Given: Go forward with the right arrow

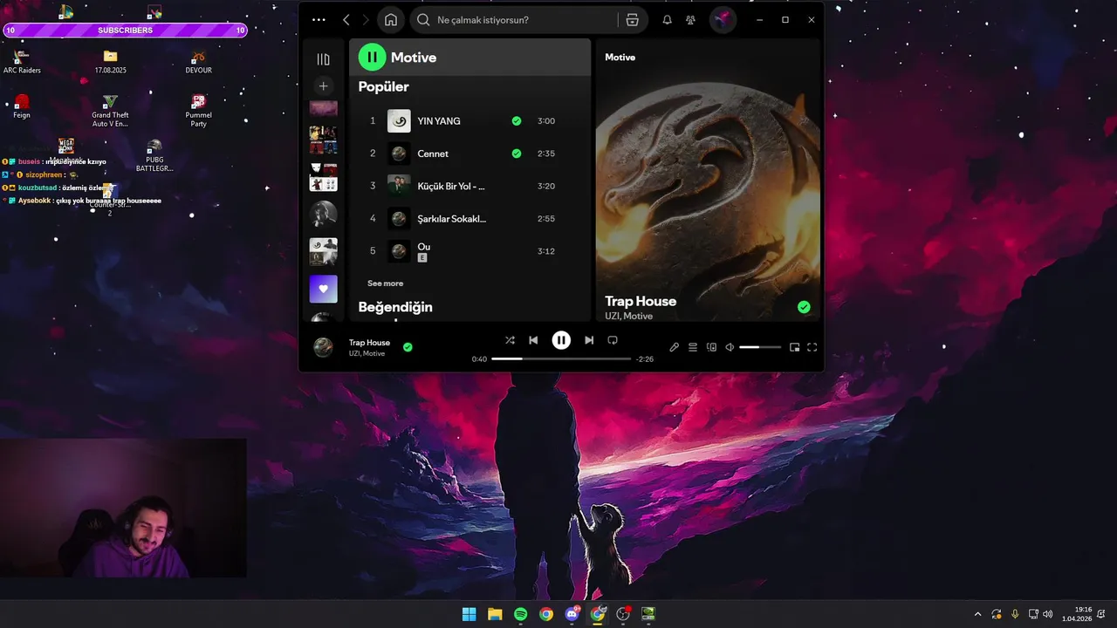Looking at the screenshot, I should tap(366, 20).
